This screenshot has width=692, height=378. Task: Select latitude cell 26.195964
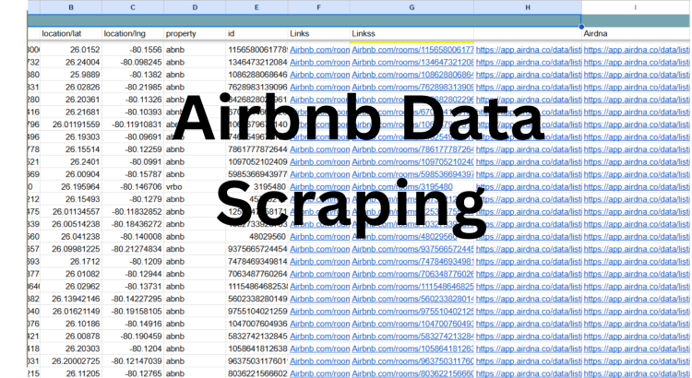click(x=71, y=186)
